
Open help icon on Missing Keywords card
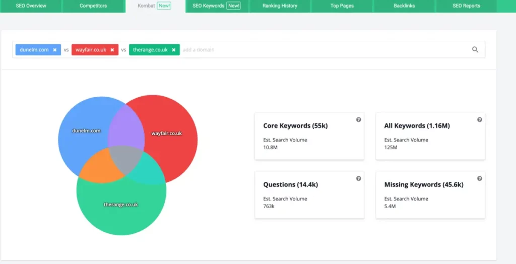tap(480, 179)
